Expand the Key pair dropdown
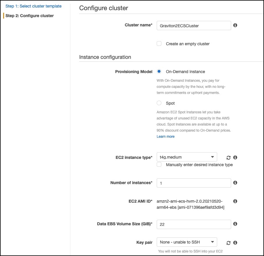 click(x=187, y=242)
